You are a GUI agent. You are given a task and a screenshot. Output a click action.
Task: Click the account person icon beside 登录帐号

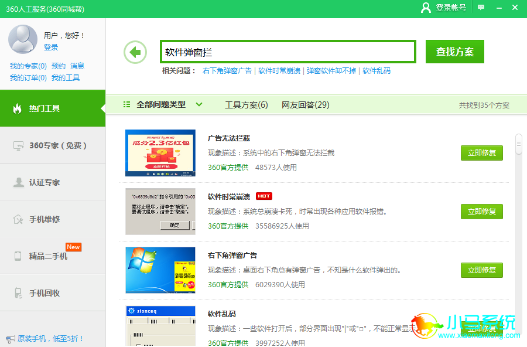click(426, 8)
